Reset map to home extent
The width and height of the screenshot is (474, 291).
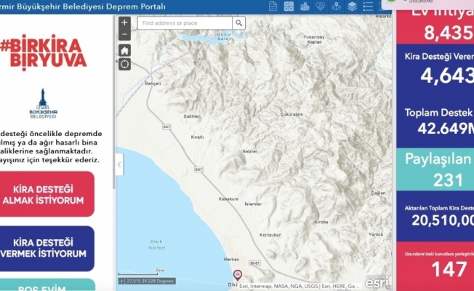(125, 50)
